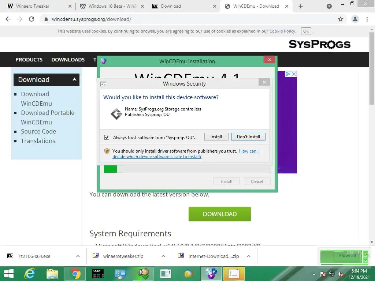Bookmark this page with the star icon
Viewport: 375px width, 281px height.
tap(340, 19)
